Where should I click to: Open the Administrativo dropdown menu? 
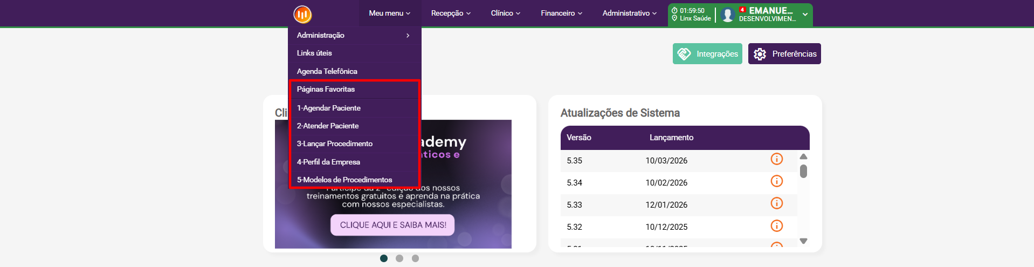[630, 13]
